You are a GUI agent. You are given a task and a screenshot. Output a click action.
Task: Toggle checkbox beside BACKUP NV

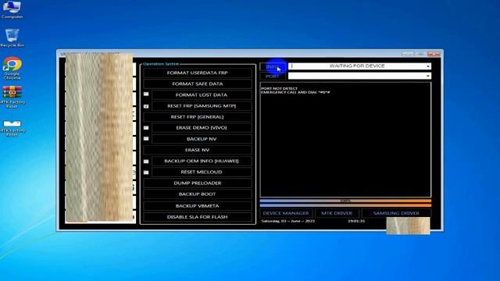tap(146, 139)
